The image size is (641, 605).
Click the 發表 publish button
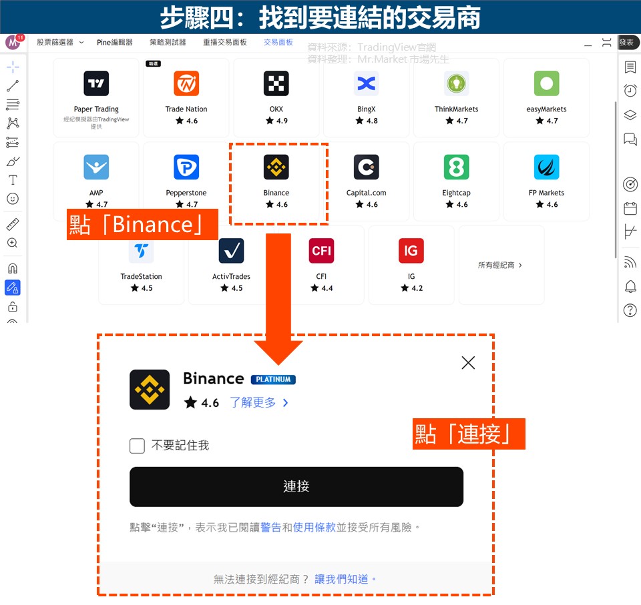coord(629,43)
